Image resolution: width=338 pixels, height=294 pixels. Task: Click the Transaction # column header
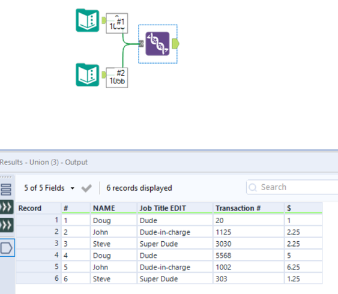click(249, 208)
